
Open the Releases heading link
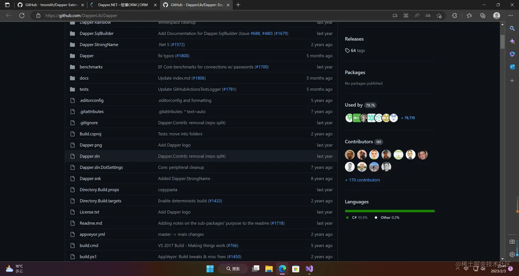[x=354, y=39]
